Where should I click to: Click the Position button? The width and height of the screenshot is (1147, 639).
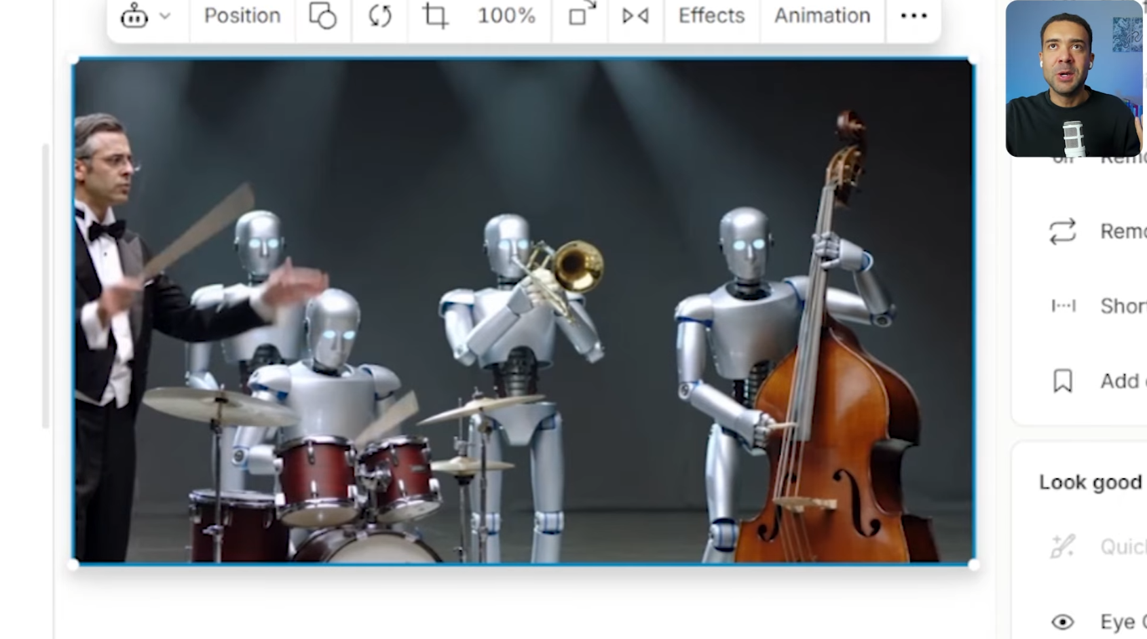pos(242,16)
